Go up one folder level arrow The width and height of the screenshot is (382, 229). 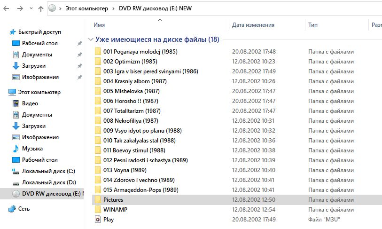point(41,9)
